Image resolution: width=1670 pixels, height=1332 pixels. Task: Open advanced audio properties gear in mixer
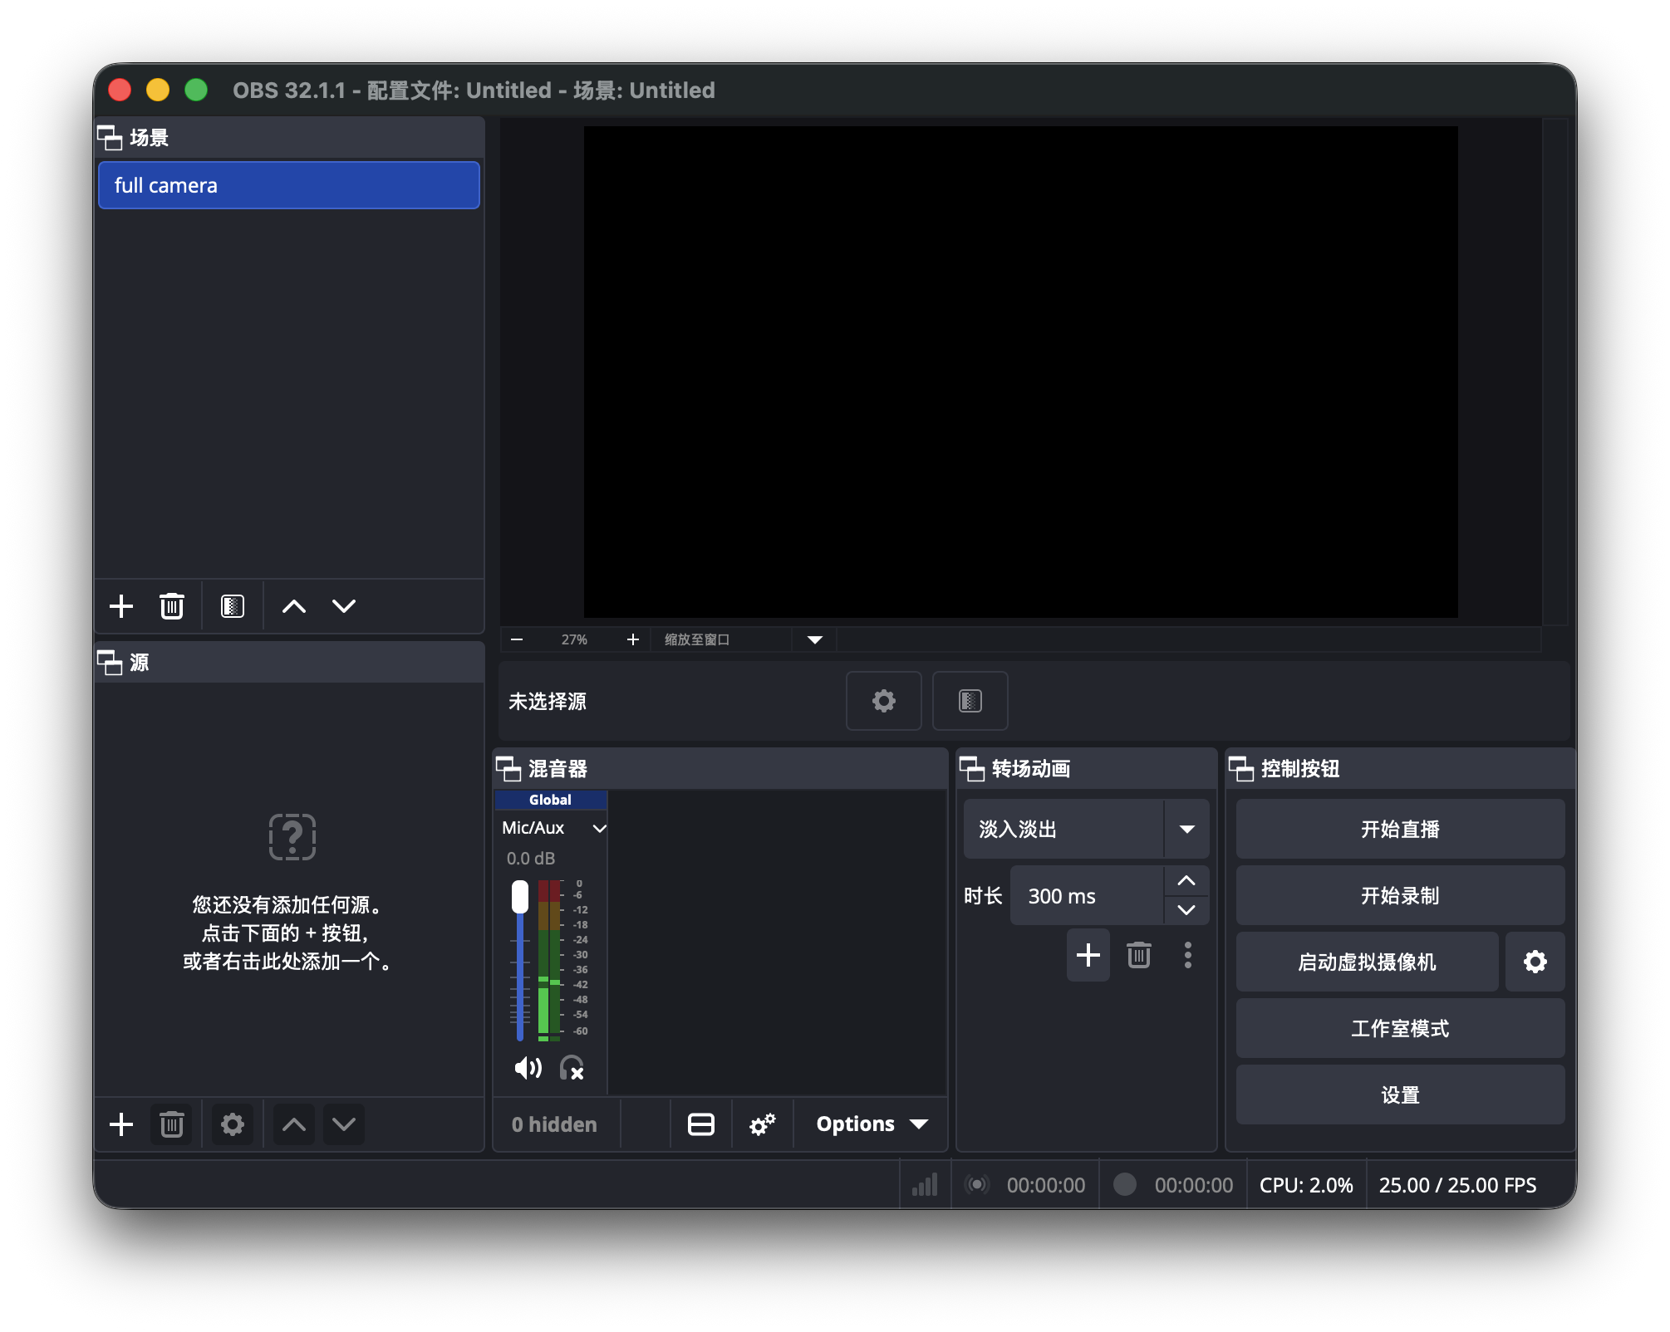[x=762, y=1124]
